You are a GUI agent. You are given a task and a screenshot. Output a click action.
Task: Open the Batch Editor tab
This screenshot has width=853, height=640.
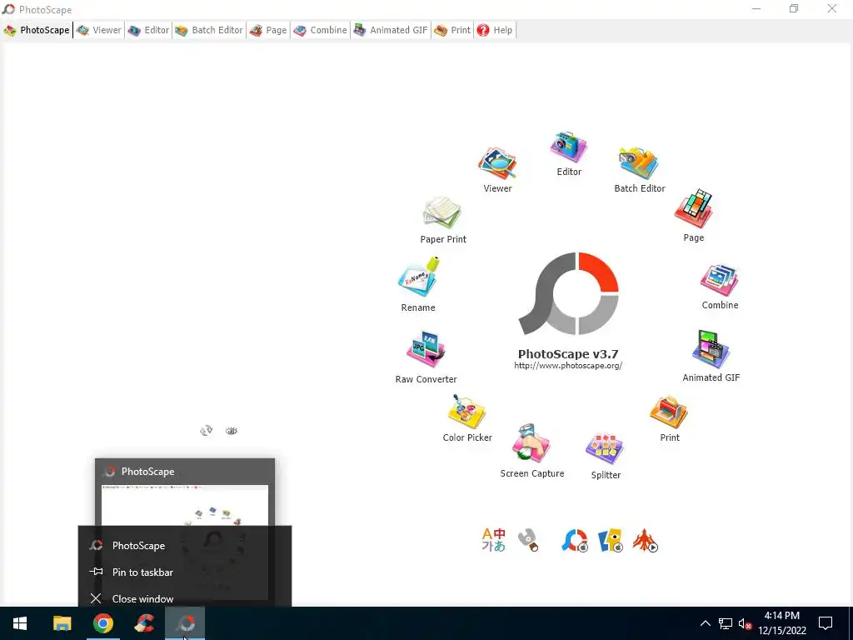coord(209,31)
